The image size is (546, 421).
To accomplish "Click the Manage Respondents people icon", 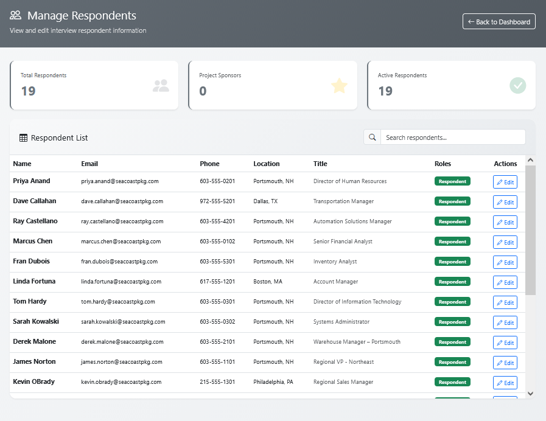I will (16, 16).
